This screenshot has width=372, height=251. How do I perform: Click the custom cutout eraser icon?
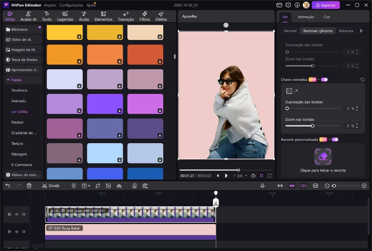323,157
